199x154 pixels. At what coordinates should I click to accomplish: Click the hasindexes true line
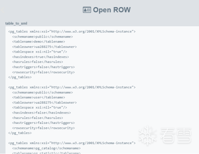coord(41,57)
